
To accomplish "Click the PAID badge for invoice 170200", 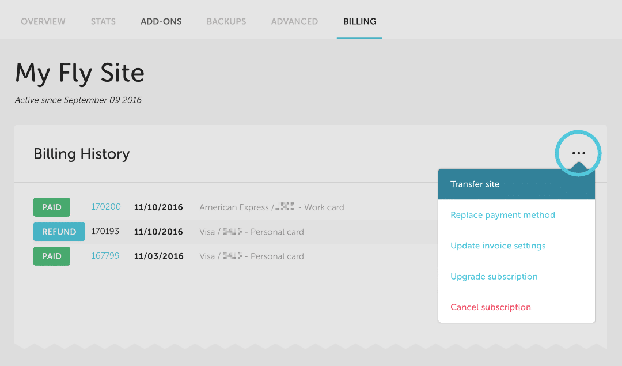I will point(52,207).
